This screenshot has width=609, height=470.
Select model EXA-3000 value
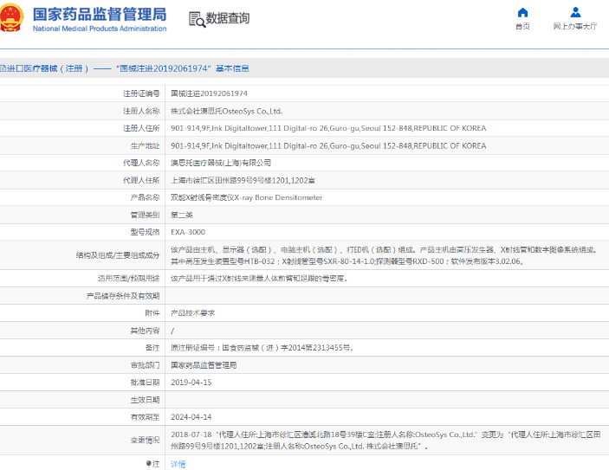coord(188,232)
